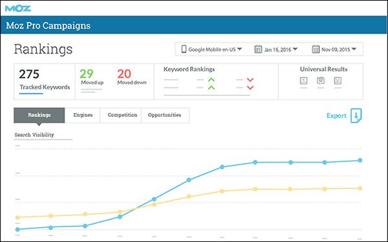Open the Competition tab
Screen dimensions: 388x242
tap(122, 115)
